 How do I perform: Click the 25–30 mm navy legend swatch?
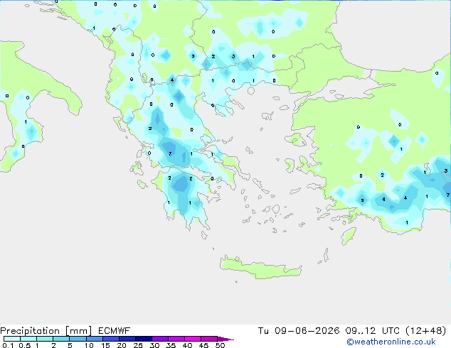click(144, 339)
